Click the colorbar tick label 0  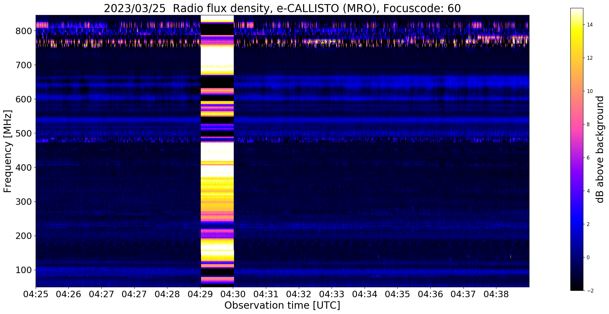tap(588, 257)
